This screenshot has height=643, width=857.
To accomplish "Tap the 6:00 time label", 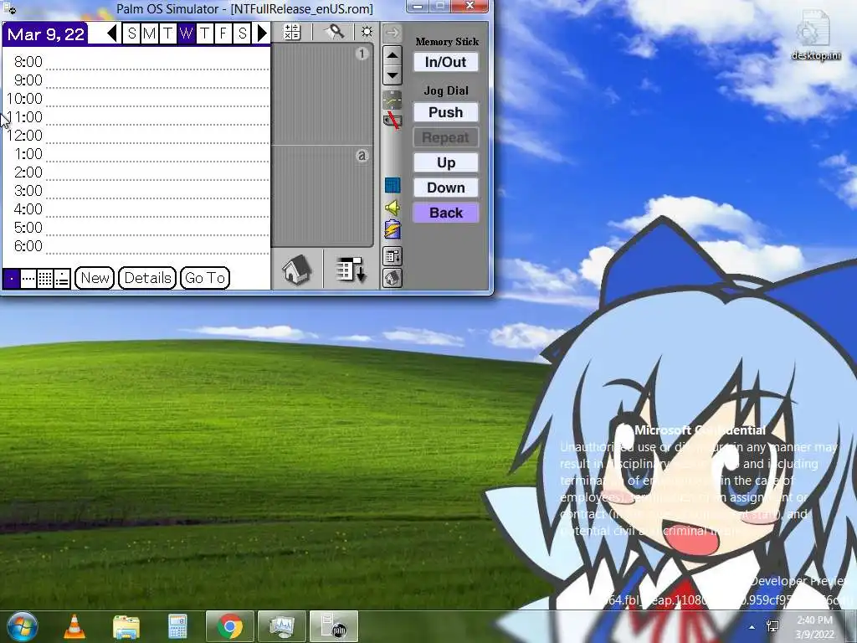I will [x=28, y=246].
